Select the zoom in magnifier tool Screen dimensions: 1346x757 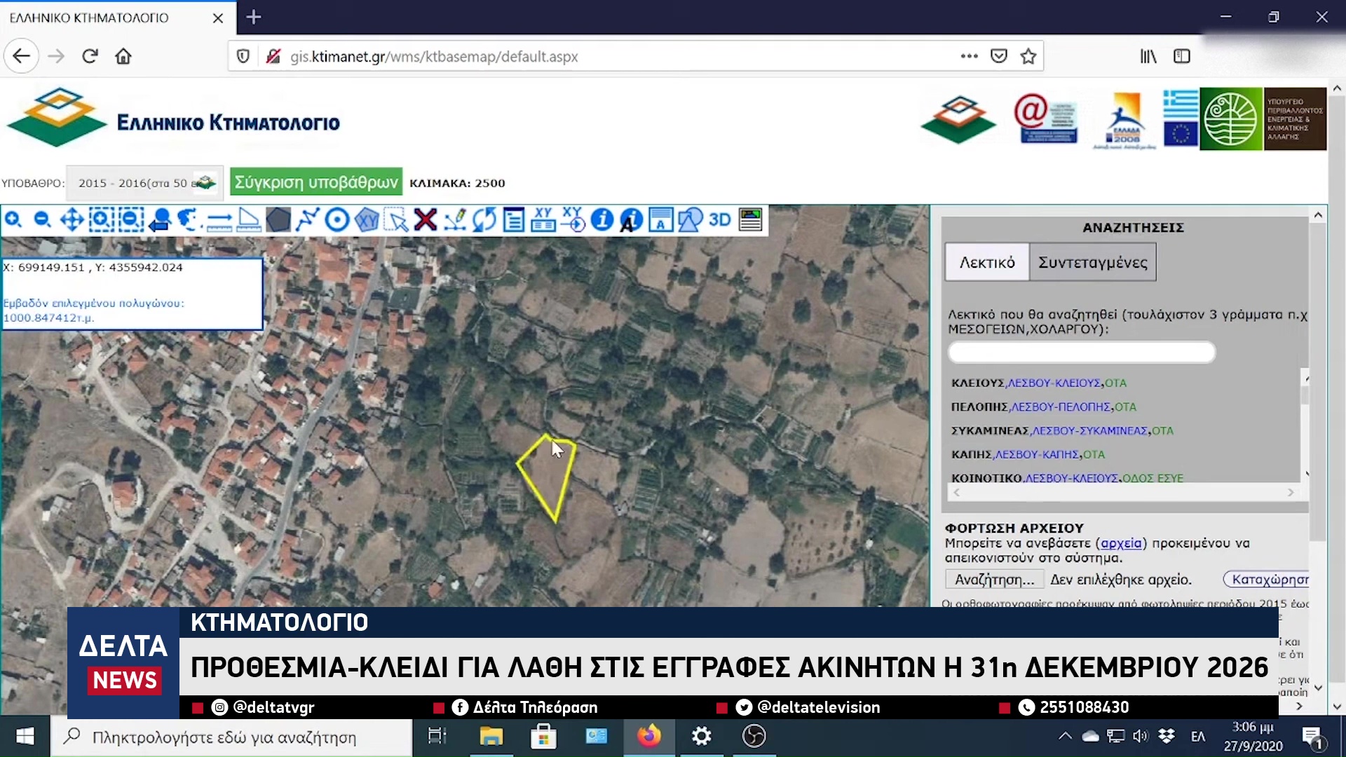pyautogui.click(x=13, y=220)
